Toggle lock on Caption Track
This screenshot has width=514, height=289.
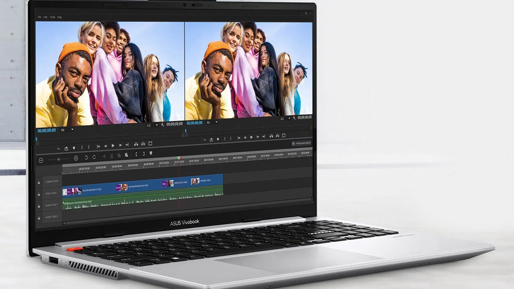coord(39,182)
